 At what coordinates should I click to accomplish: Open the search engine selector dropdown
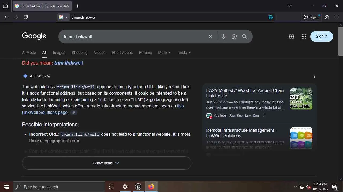click(x=64, y=17)
